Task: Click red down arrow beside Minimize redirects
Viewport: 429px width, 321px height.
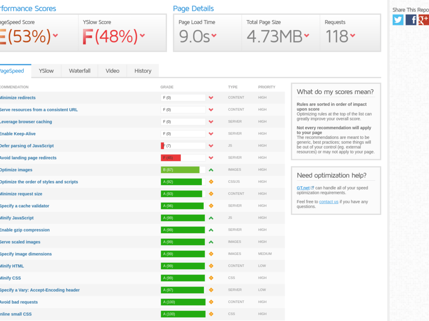Action: coord(211,98)
